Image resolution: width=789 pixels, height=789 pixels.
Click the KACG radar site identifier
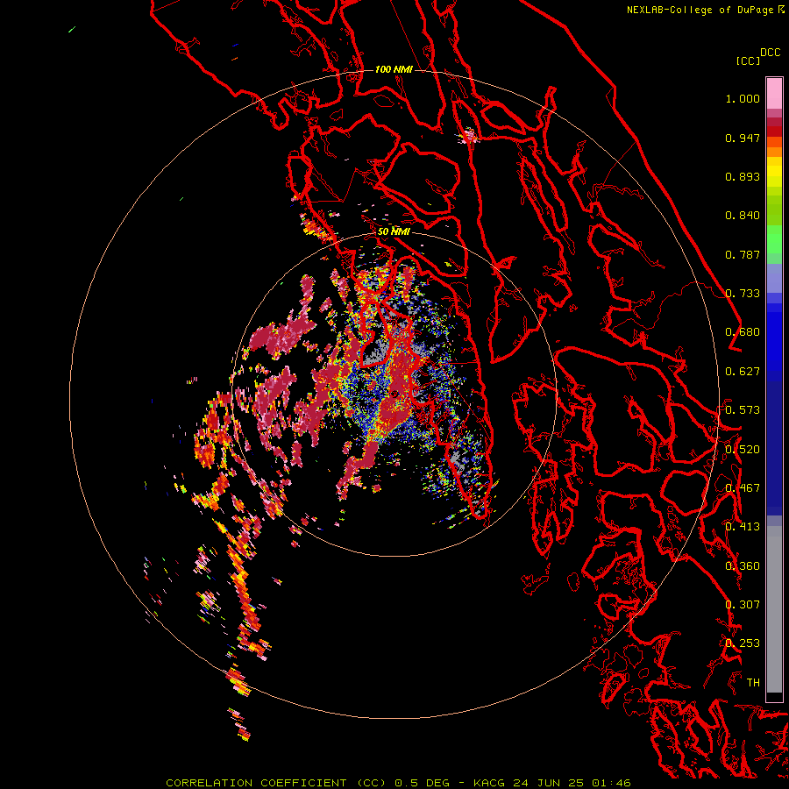click(489, 783)
